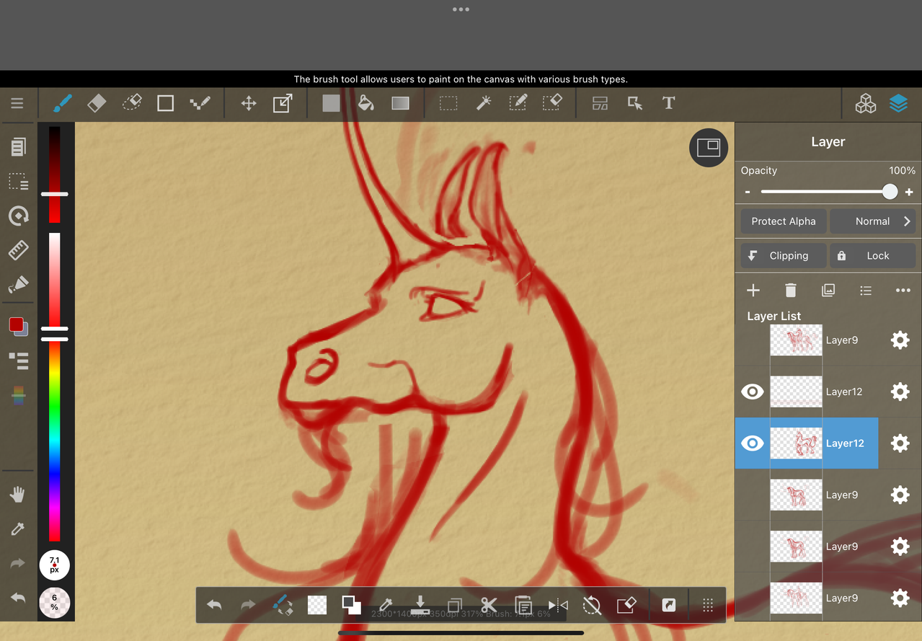922x641 pixels.
Task: Open the hamburger main menu
Action: coord(17,103)
